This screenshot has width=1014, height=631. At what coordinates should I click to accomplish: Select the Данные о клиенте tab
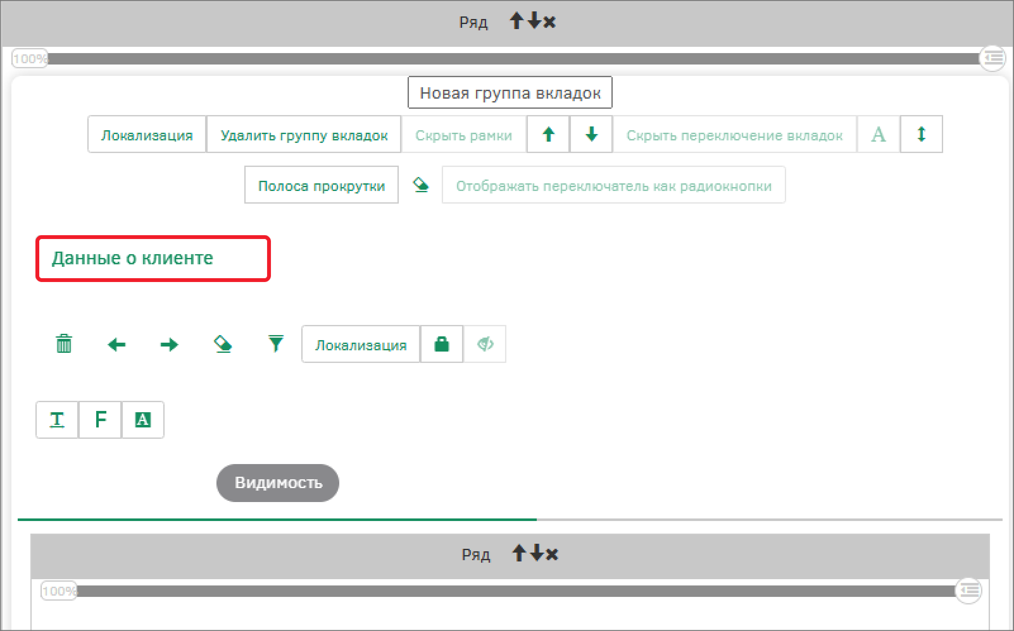click(133, 258)
